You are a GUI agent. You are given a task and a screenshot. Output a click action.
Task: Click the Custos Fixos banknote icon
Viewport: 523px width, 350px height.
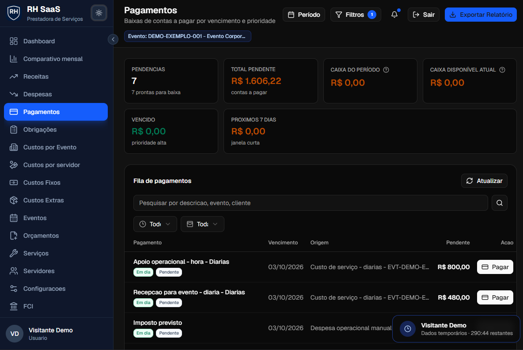[x=14, y=183]
